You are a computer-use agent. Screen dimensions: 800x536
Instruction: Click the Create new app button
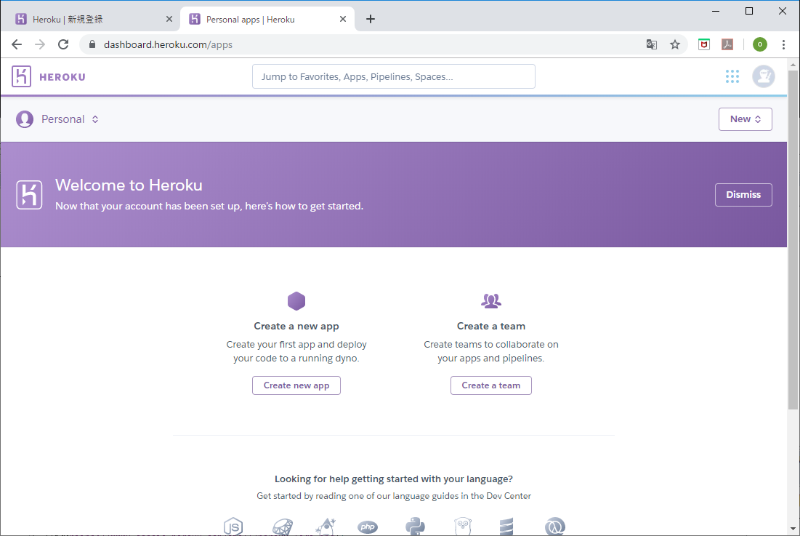coord(296,385)
